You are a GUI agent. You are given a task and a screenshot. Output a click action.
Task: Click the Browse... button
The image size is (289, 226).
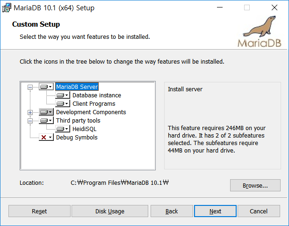[255, 185]
